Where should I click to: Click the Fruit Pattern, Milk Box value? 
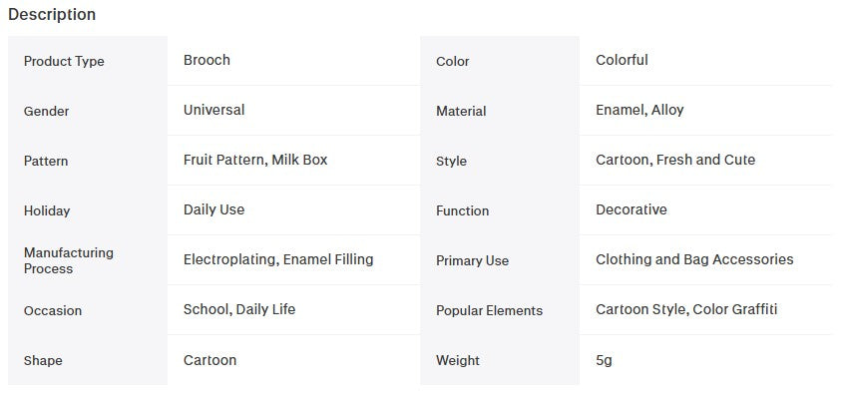tap(255, 160)
